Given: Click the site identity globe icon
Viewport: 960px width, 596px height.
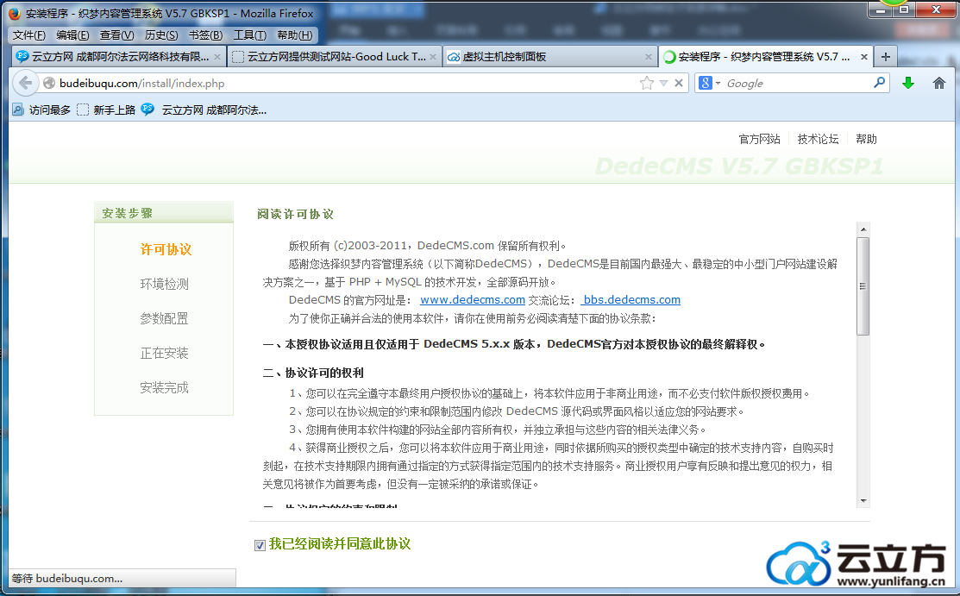Looking at the screenshot, I should point(49,84).
